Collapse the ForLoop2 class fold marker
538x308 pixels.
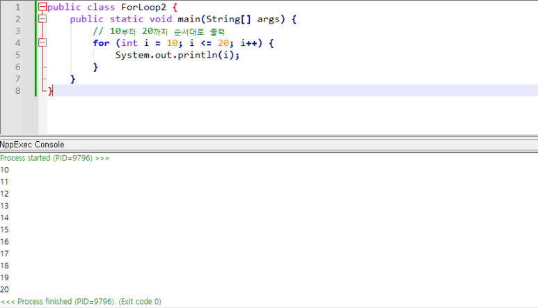42,7
